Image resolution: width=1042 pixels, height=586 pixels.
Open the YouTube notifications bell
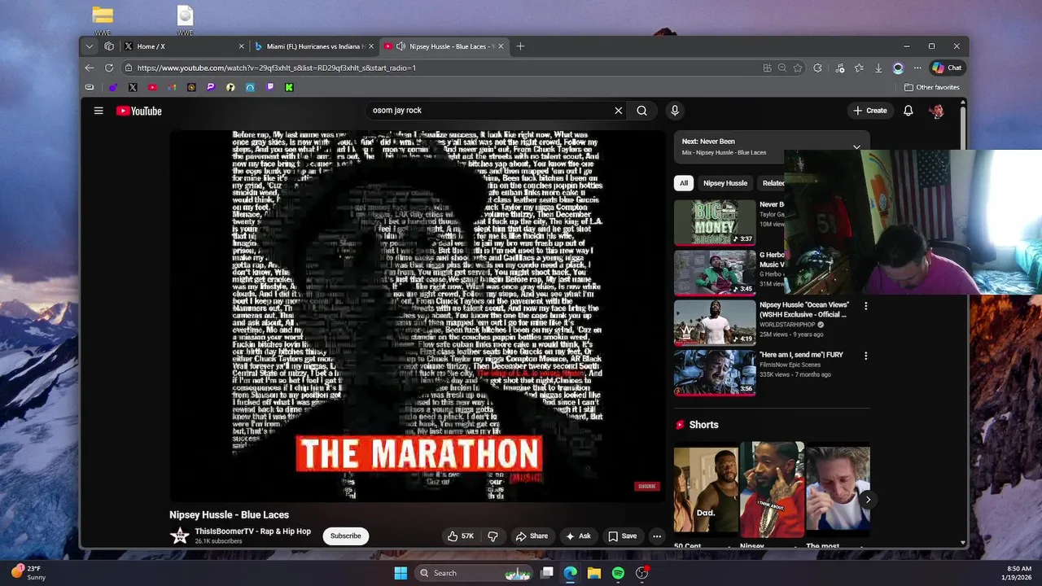908,111
